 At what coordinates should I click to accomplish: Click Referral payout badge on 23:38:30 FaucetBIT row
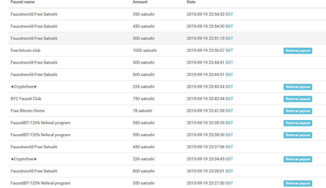click(x=298, y=135)
